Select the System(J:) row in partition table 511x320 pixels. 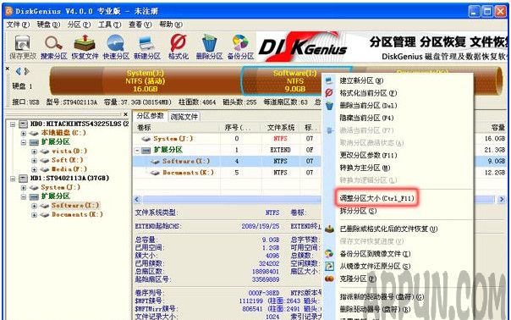[x=227, y=139]
